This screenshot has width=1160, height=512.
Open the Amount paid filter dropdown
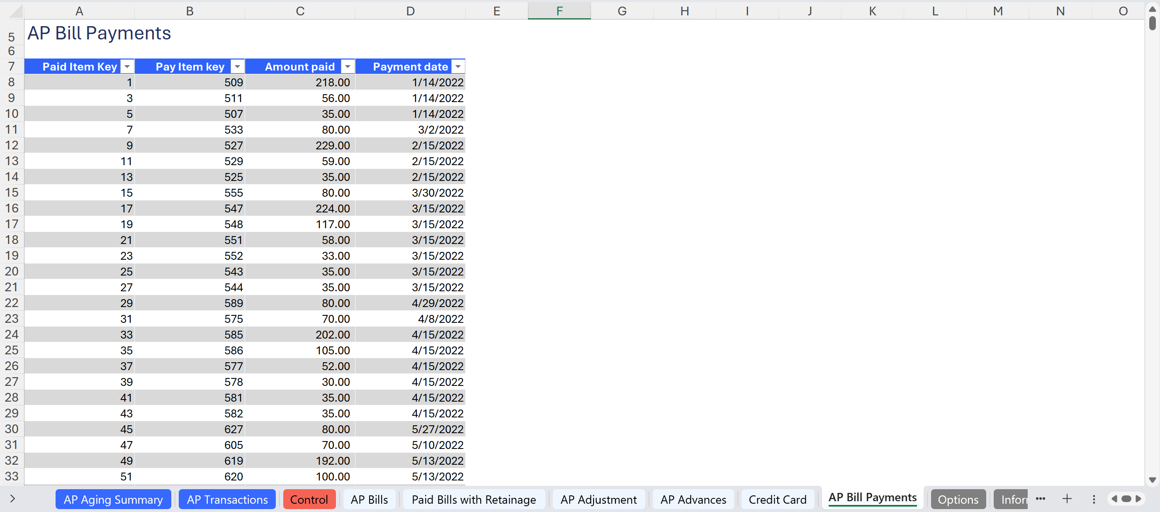[x=348, y=67]
